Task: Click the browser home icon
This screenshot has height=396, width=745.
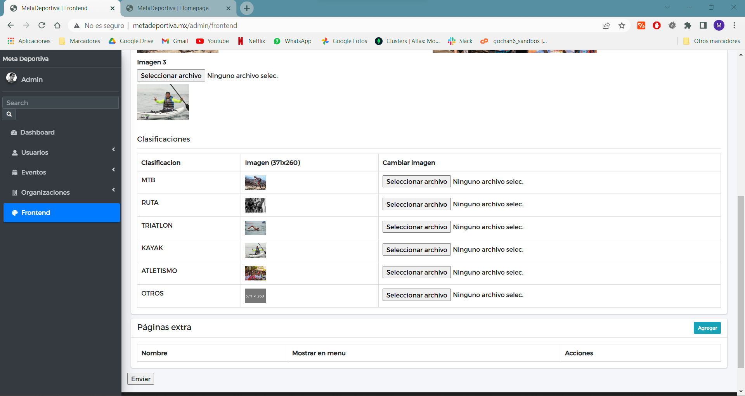Action: tap(57, 26)
